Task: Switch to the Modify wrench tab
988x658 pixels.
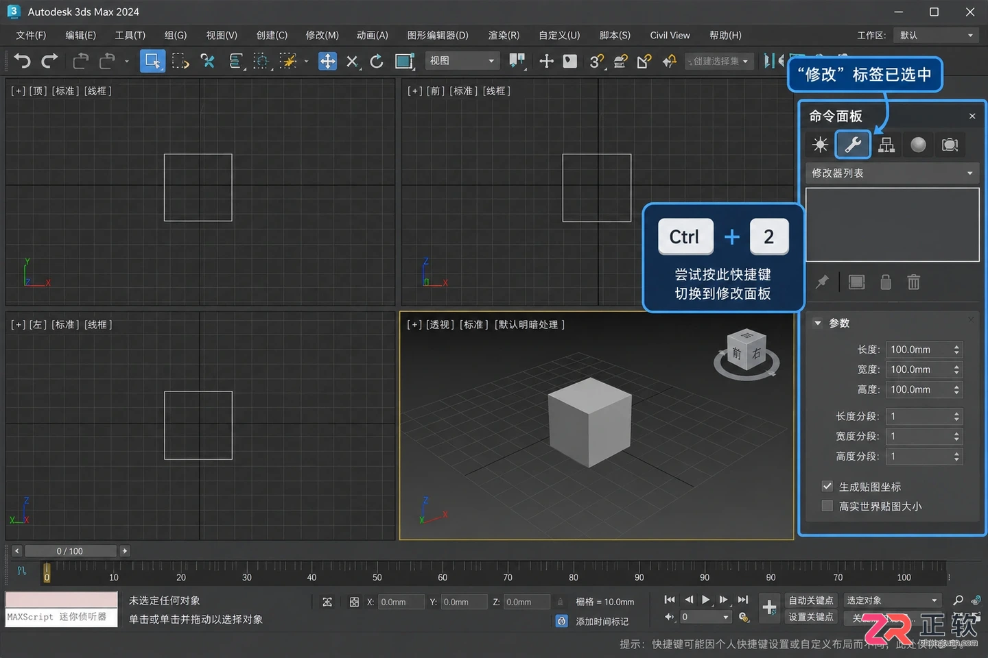Action: point(853,145)
